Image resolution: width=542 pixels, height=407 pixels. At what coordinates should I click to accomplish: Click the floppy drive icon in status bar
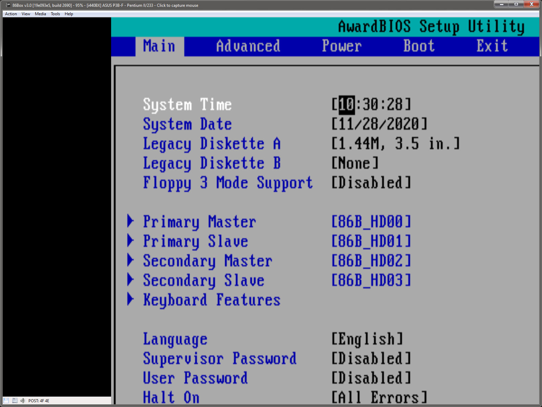point(6,401)
